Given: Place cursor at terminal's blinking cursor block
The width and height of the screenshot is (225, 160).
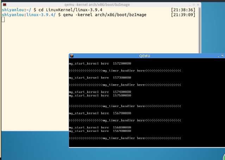Looking at the screenshot, I should point(3,19).
